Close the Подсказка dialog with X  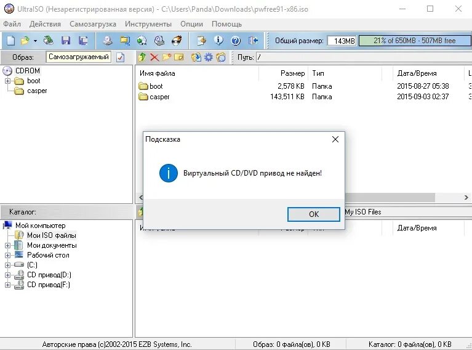tap(335, 139)
